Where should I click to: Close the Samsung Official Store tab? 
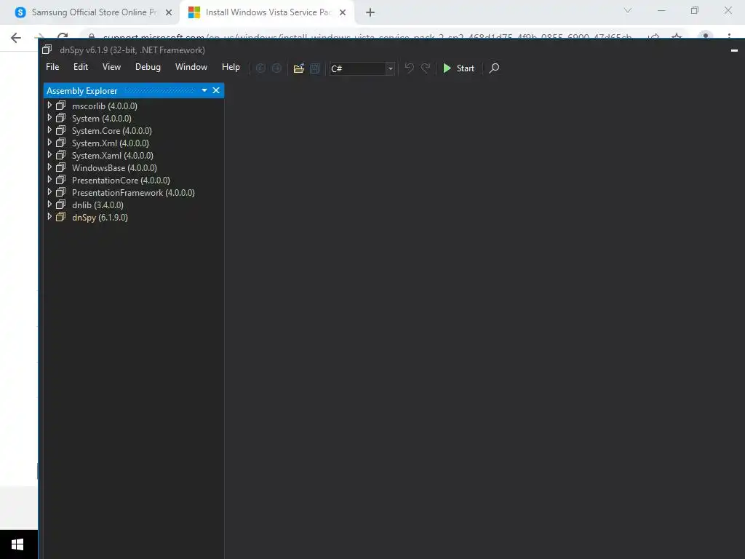click(169, 12)
